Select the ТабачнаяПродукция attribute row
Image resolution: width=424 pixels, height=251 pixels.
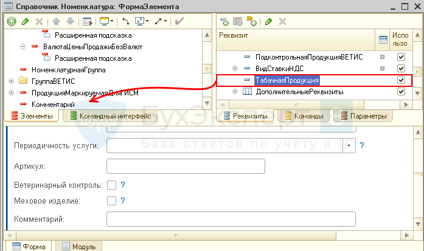[x=315, y=80]
